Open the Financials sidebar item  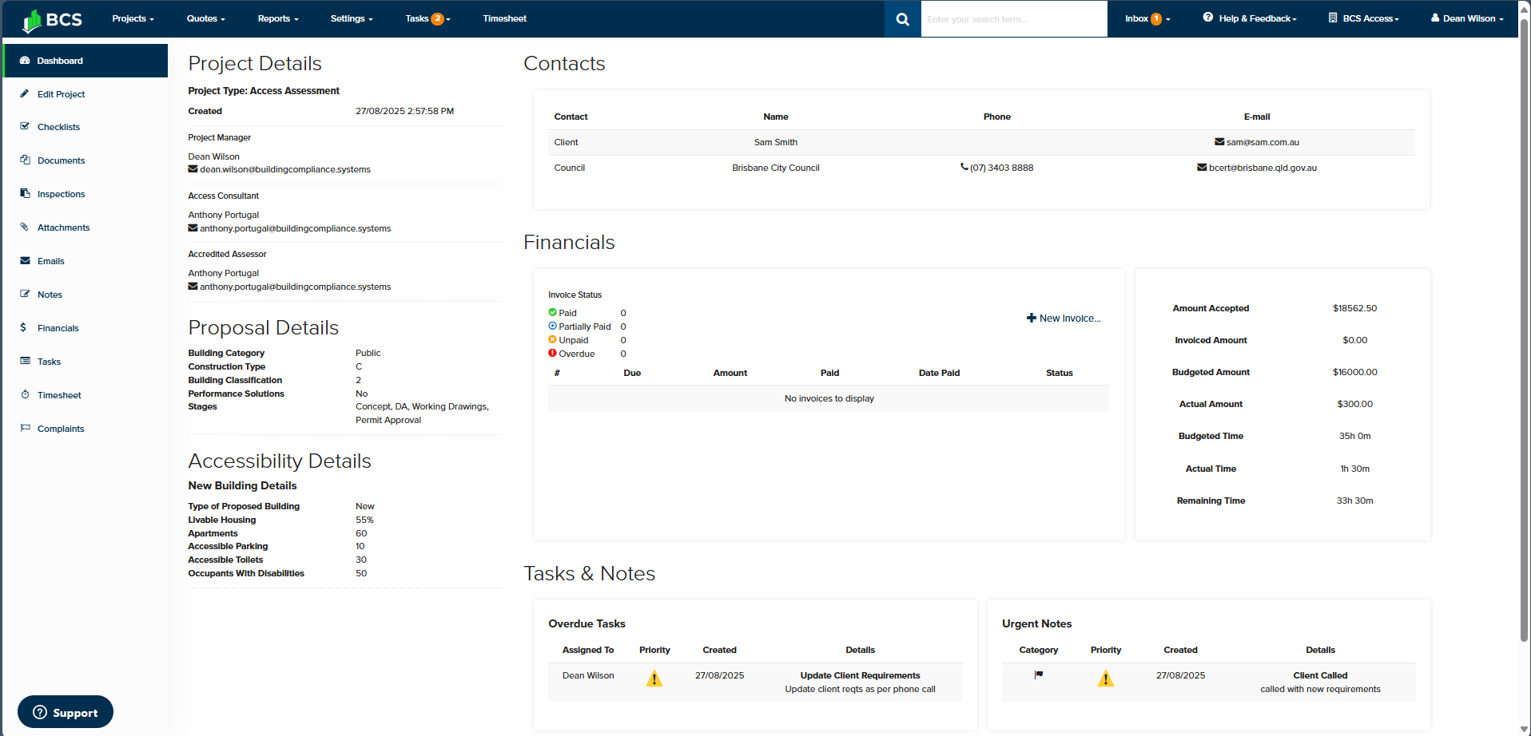tap(58, 328)
